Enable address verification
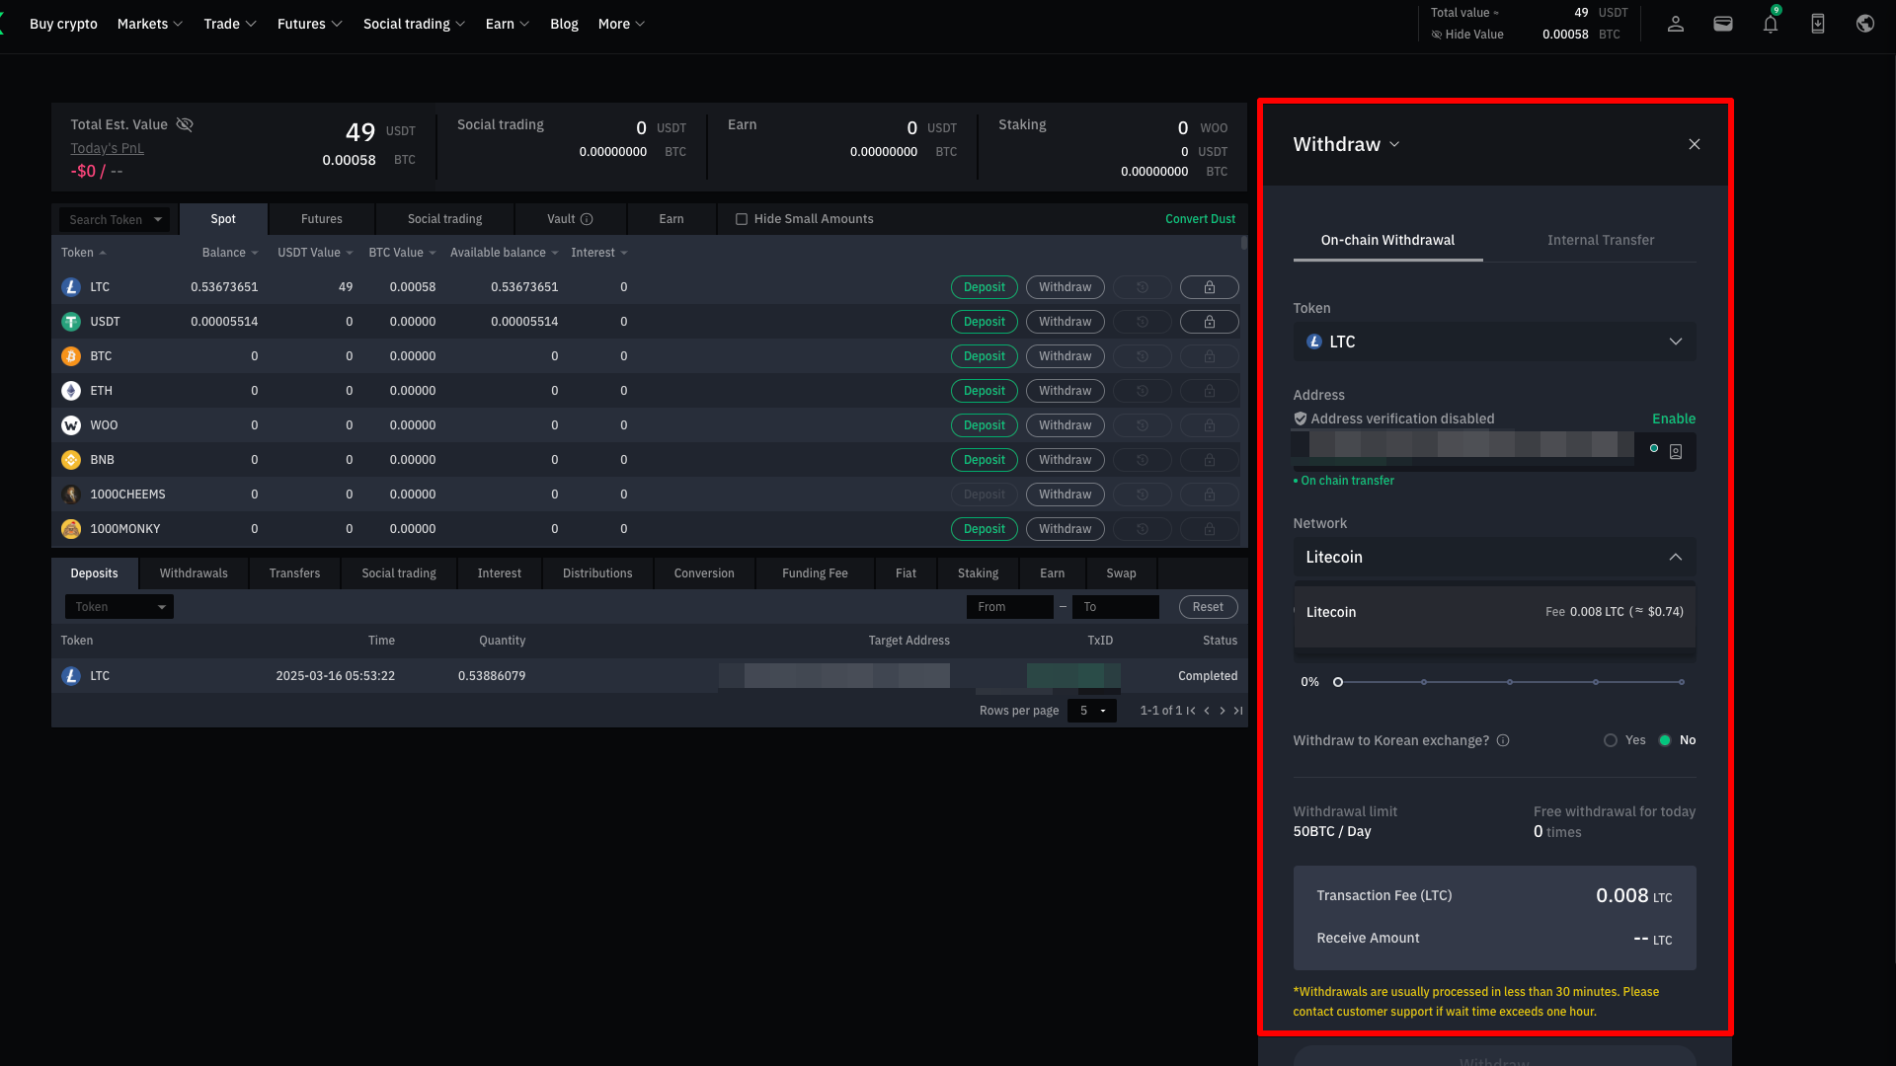 coord(1674,419)
